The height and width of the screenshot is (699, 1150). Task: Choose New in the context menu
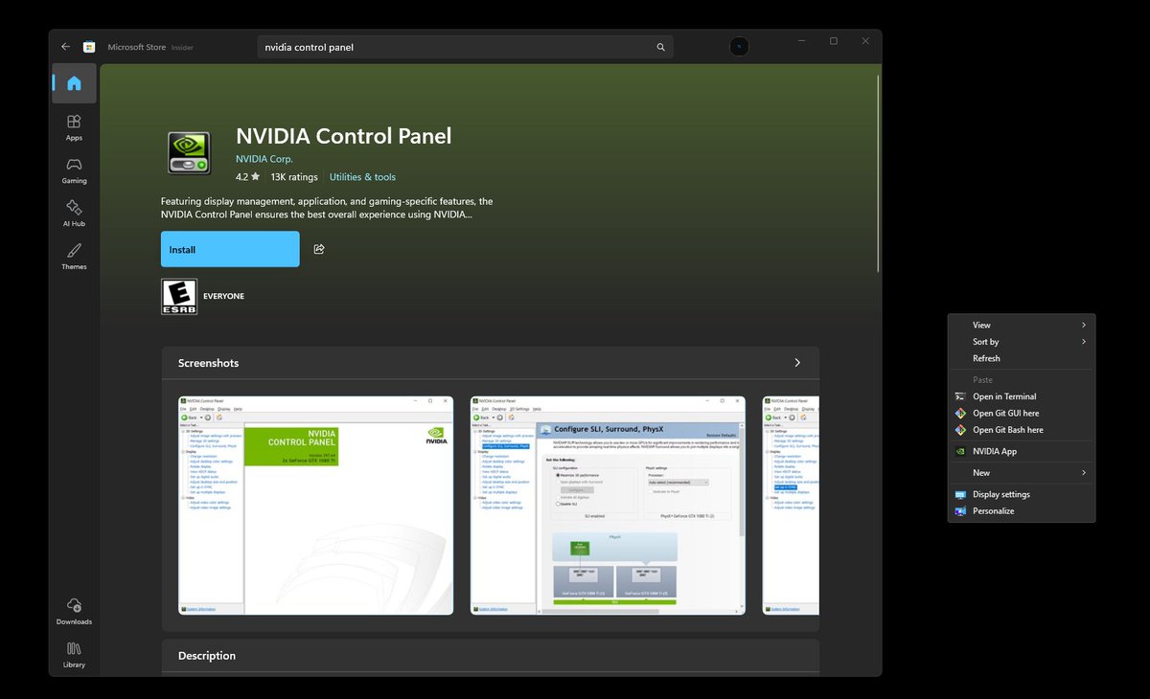coord(1022,473)
